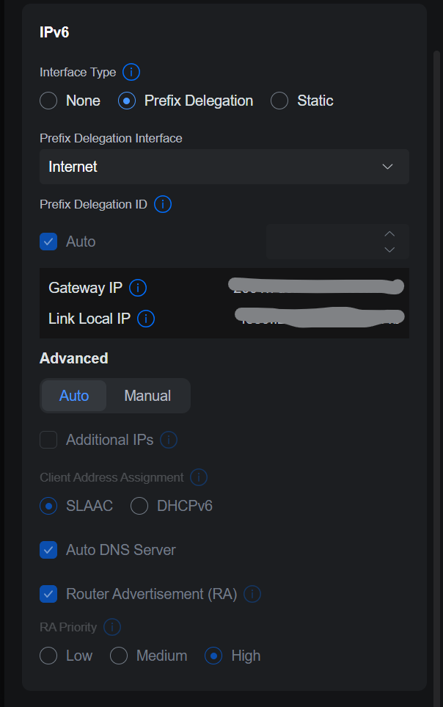Show info about RA Priority
The width and height of the screenshot is (443, 707).
(112, 627)
